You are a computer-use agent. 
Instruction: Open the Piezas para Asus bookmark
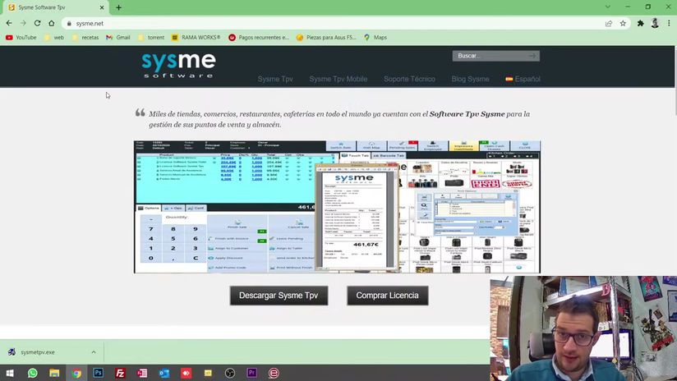(x=326, y=38)
